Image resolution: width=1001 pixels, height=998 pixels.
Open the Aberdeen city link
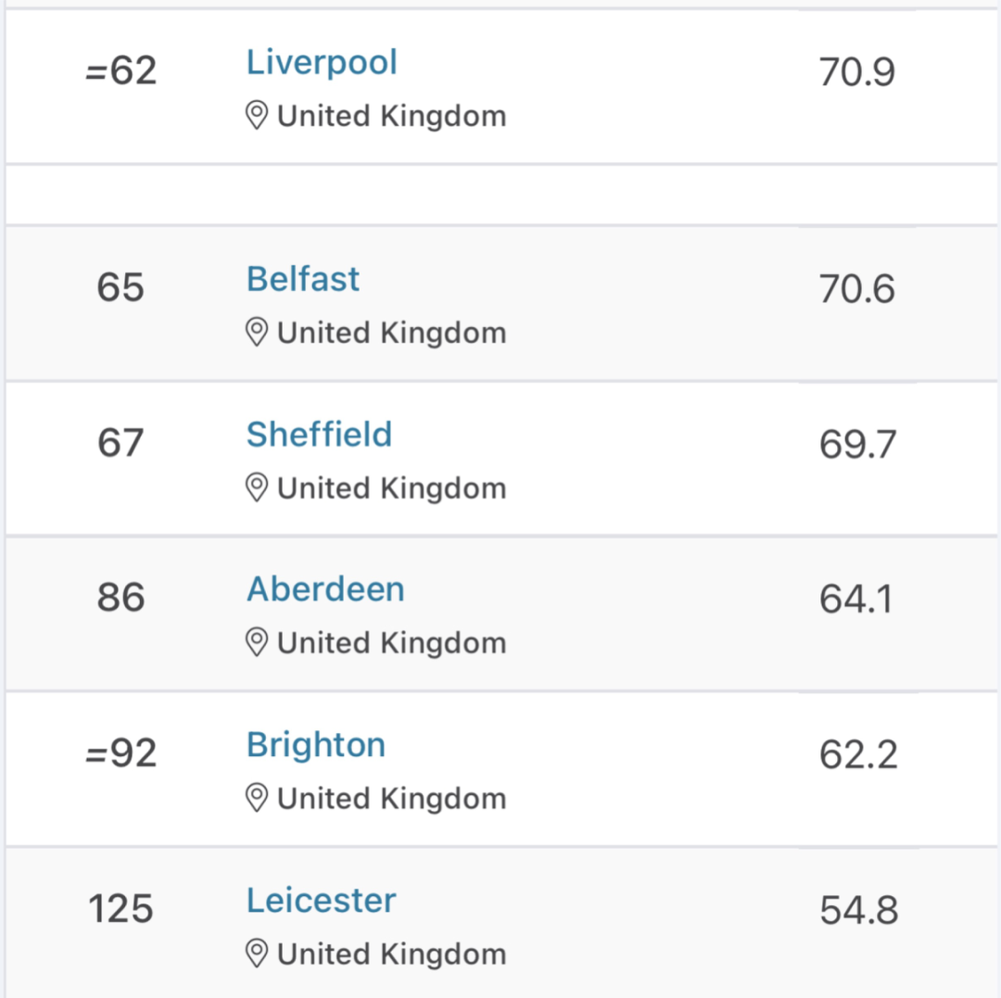(x=325, y=589)
